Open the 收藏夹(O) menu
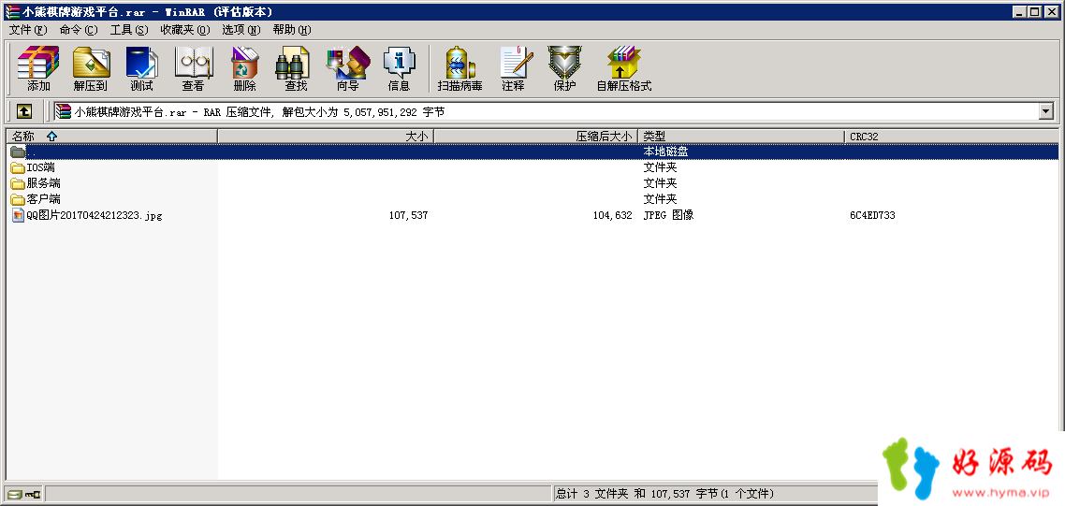The height and width of the screenshot is (506, 1065). 185,30
